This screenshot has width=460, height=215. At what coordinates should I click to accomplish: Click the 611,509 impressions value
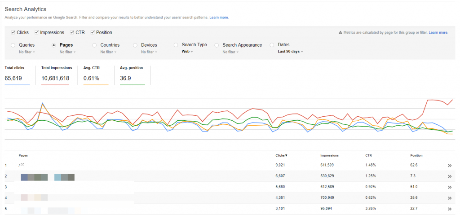[327, 165]
